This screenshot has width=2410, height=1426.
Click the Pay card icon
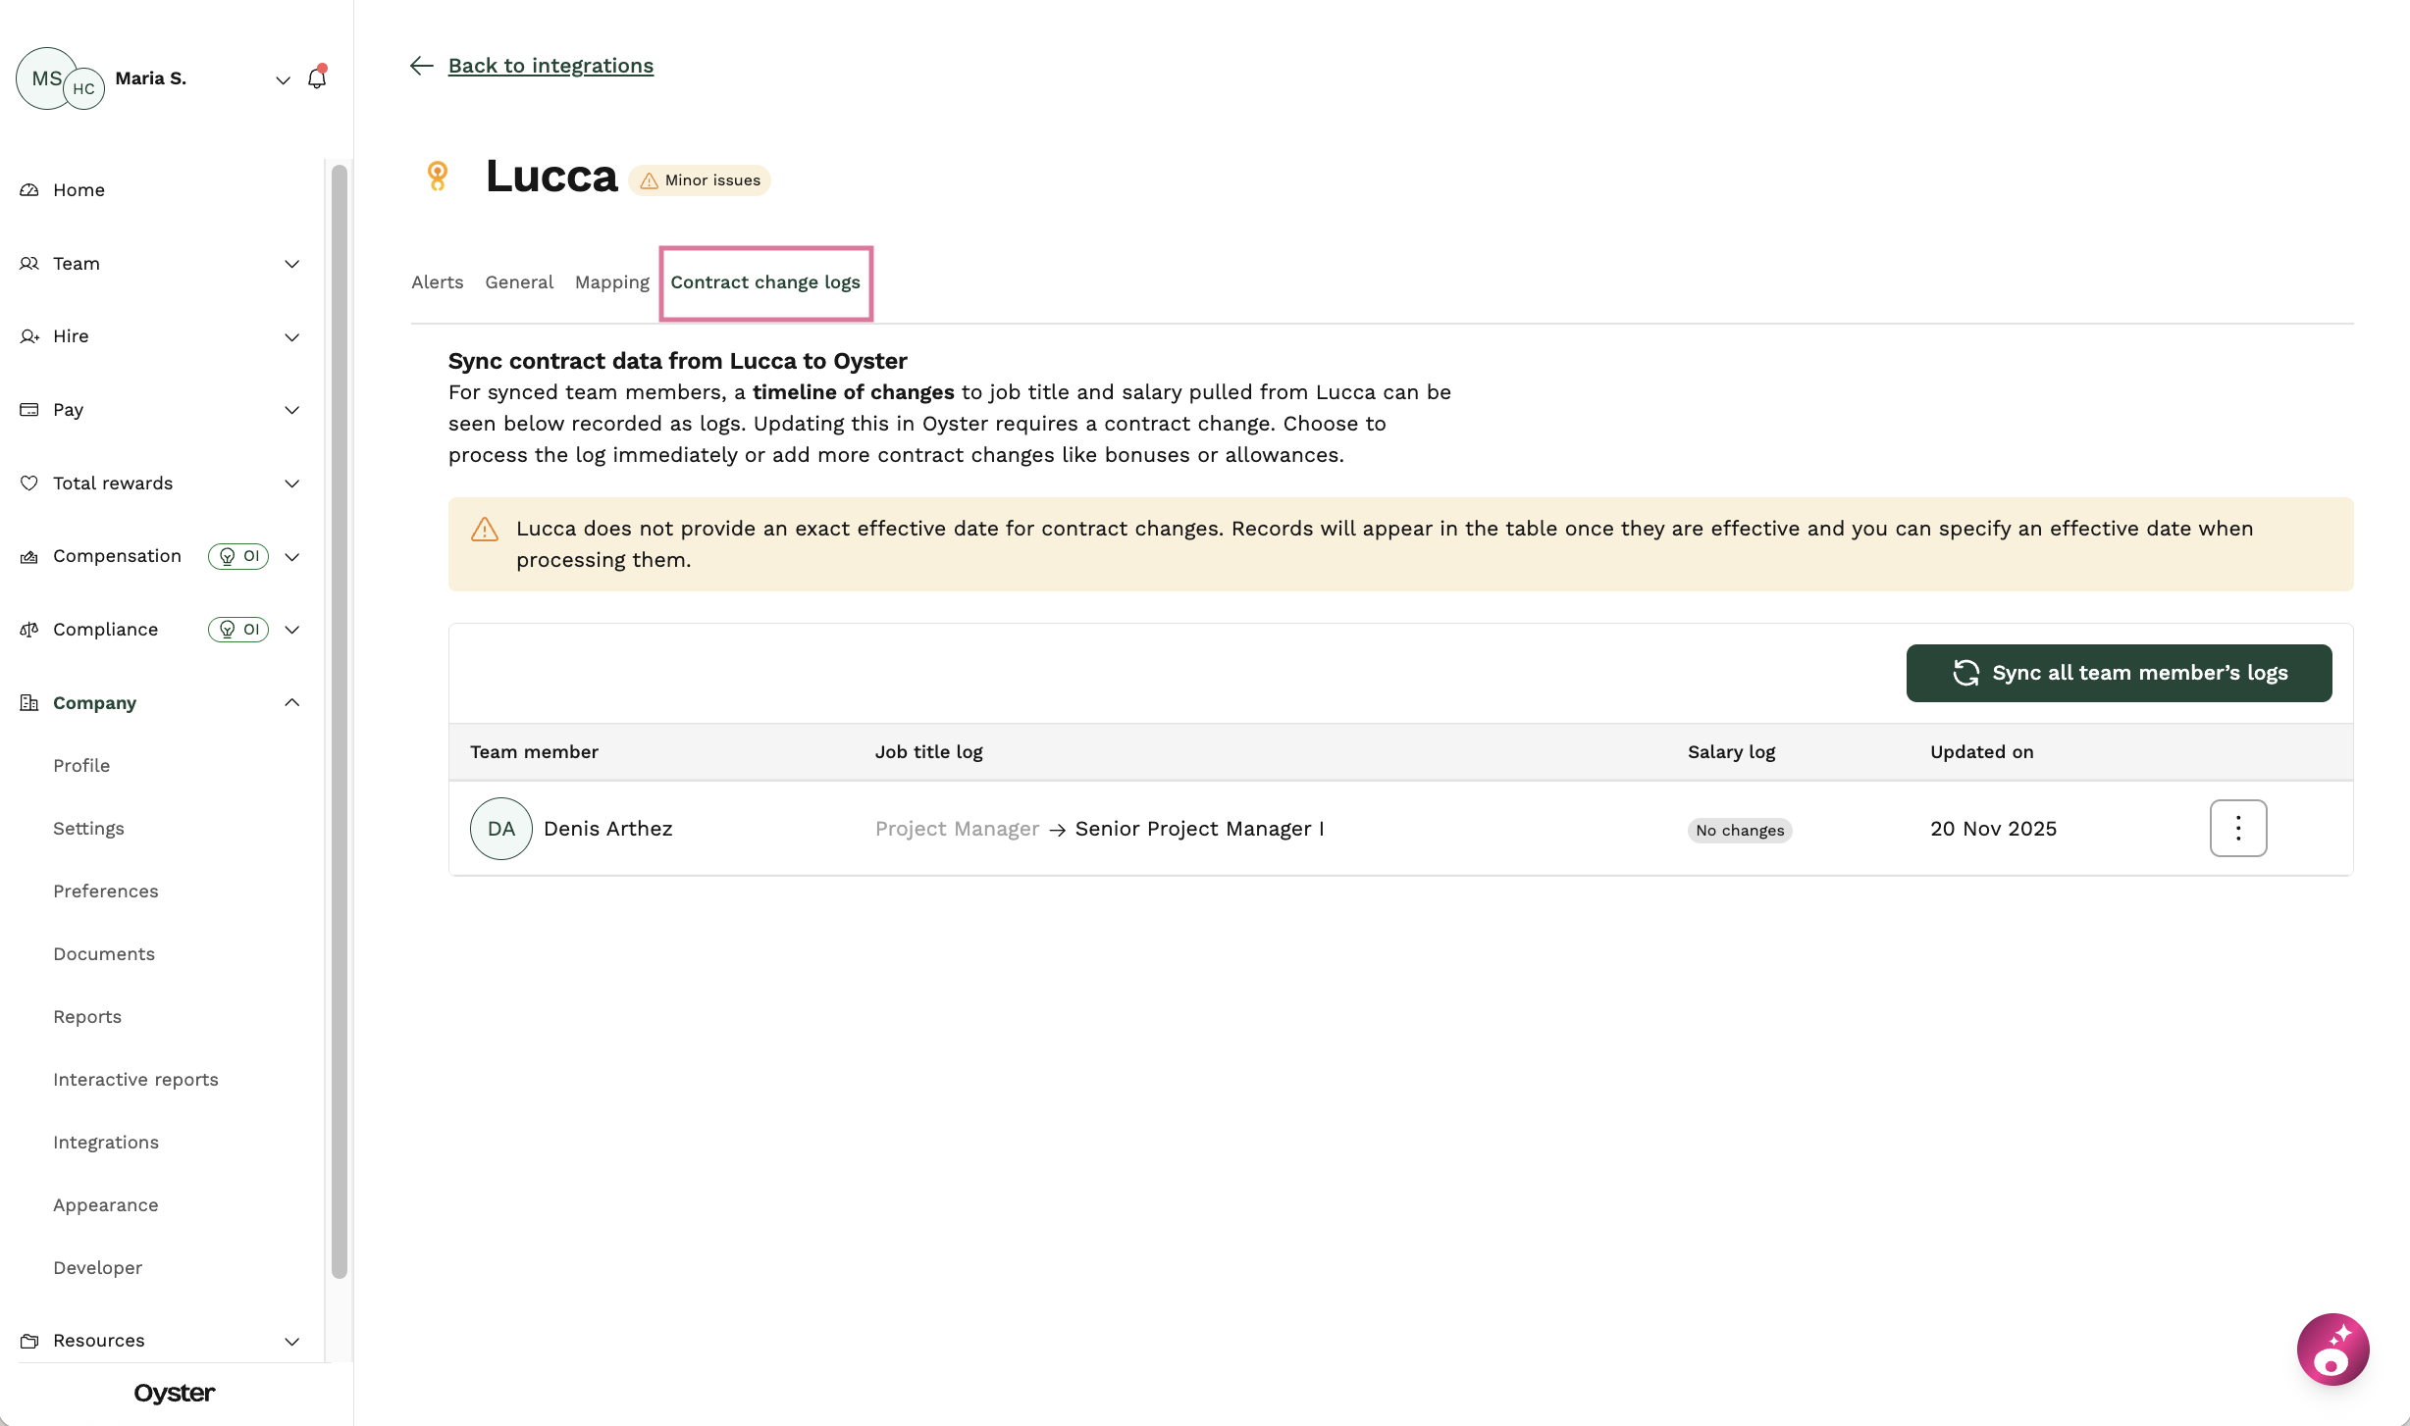click(x=29, y=410)
